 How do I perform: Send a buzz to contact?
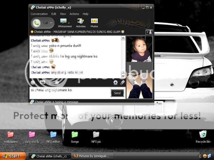coord(57,83)
